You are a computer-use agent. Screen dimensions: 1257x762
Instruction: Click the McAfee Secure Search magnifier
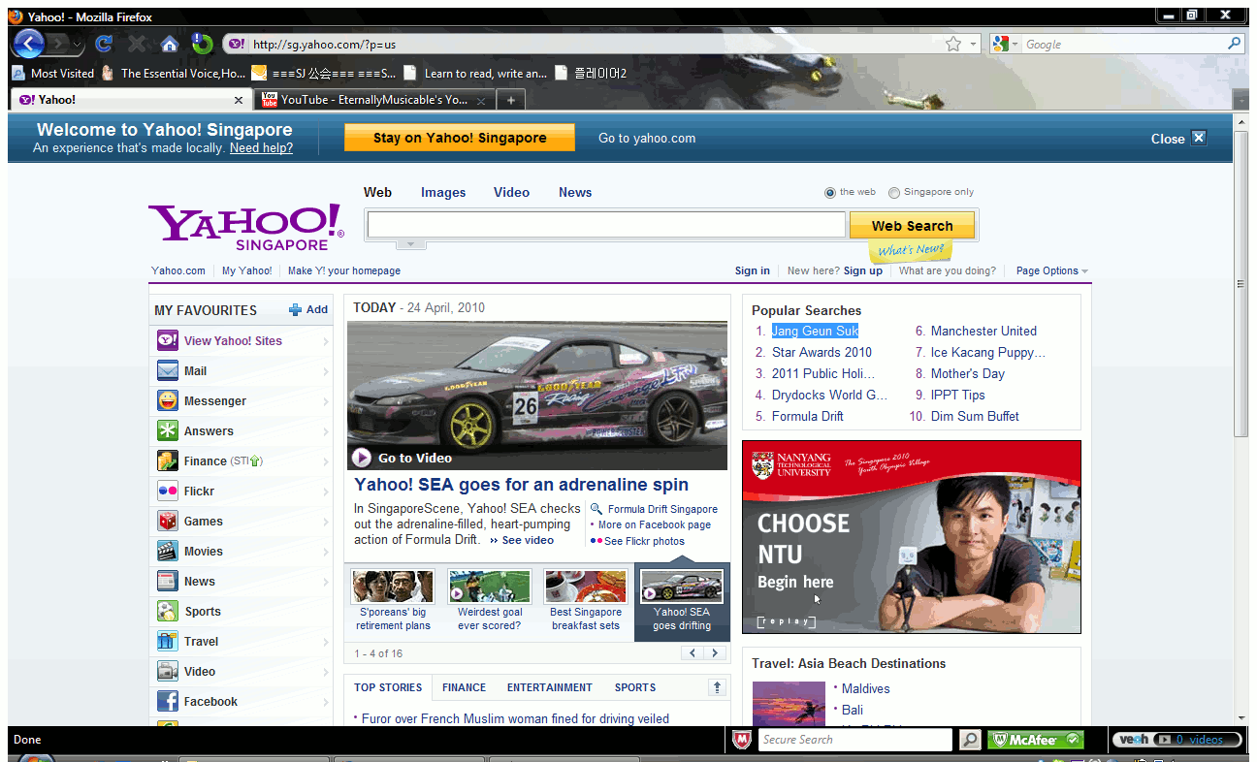970,740
